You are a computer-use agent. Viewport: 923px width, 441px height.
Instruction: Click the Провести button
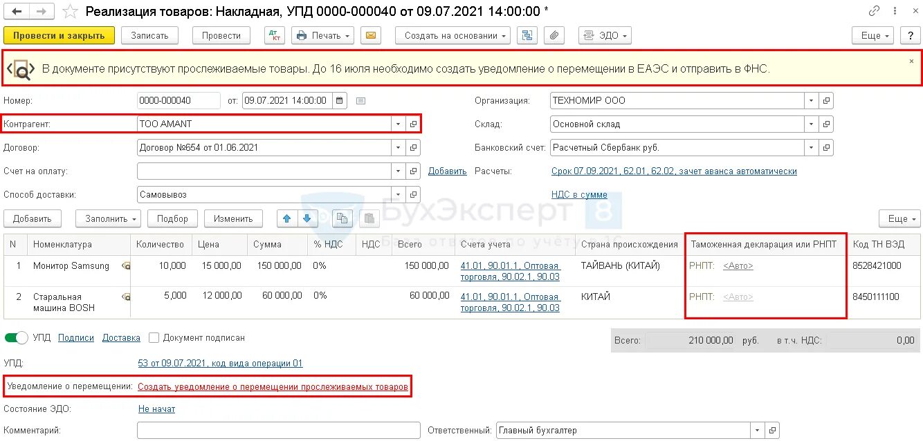(221, 35)
